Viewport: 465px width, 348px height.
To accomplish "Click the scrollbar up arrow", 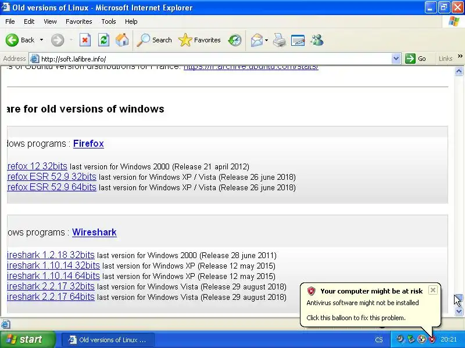I will (459, 71).
